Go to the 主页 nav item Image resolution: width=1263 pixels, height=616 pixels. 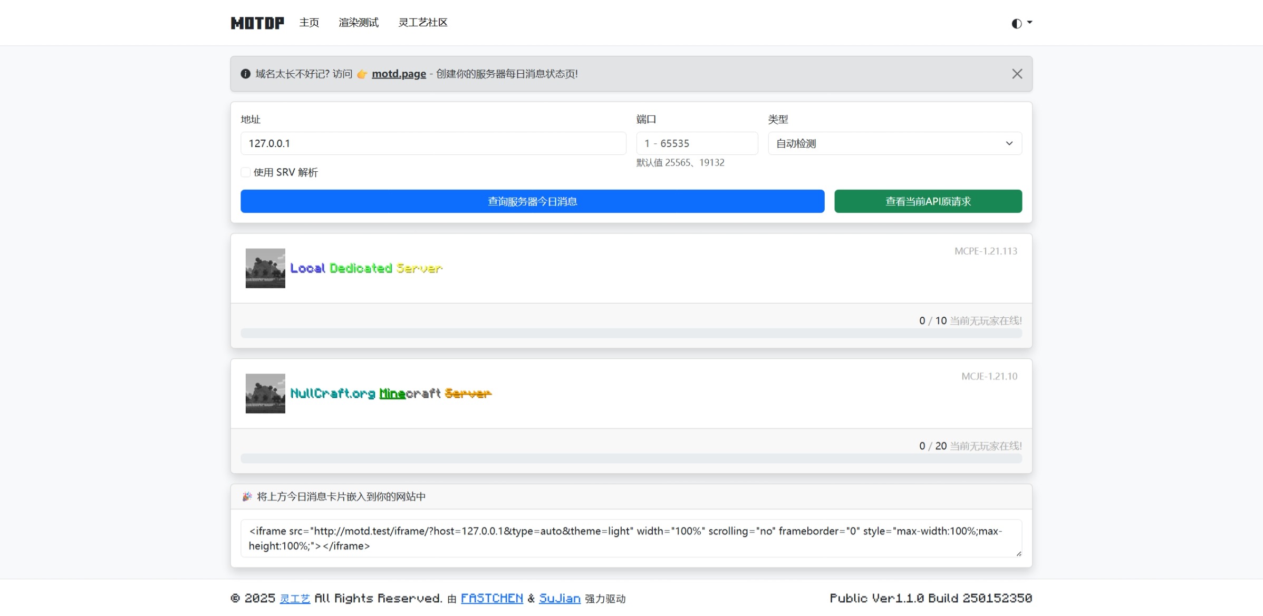pos(309,23)
